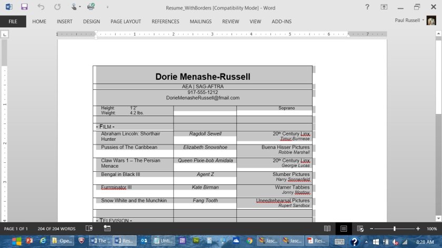
Task: Open Paul Russell account dropdown
Action: point(409,20)
